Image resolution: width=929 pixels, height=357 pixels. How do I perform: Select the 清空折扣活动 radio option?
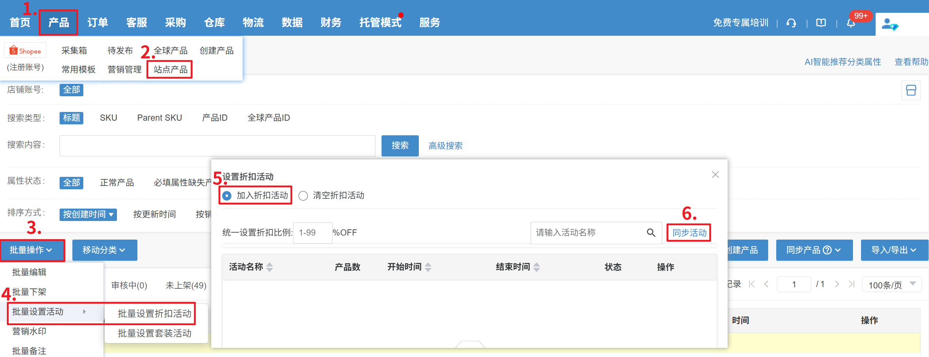[x=303, y=196]
